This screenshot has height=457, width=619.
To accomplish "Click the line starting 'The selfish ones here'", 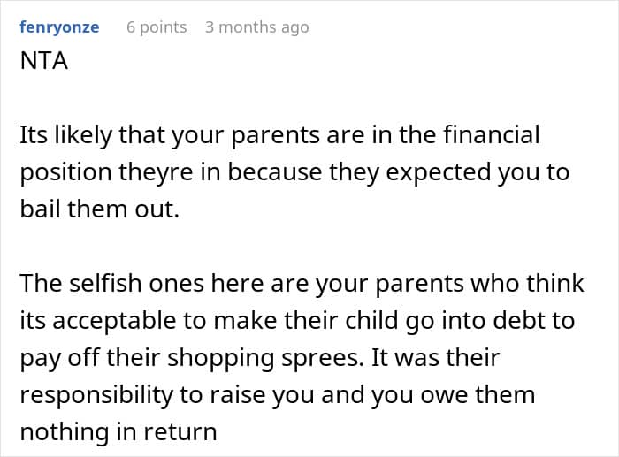I will click(302, 284).
